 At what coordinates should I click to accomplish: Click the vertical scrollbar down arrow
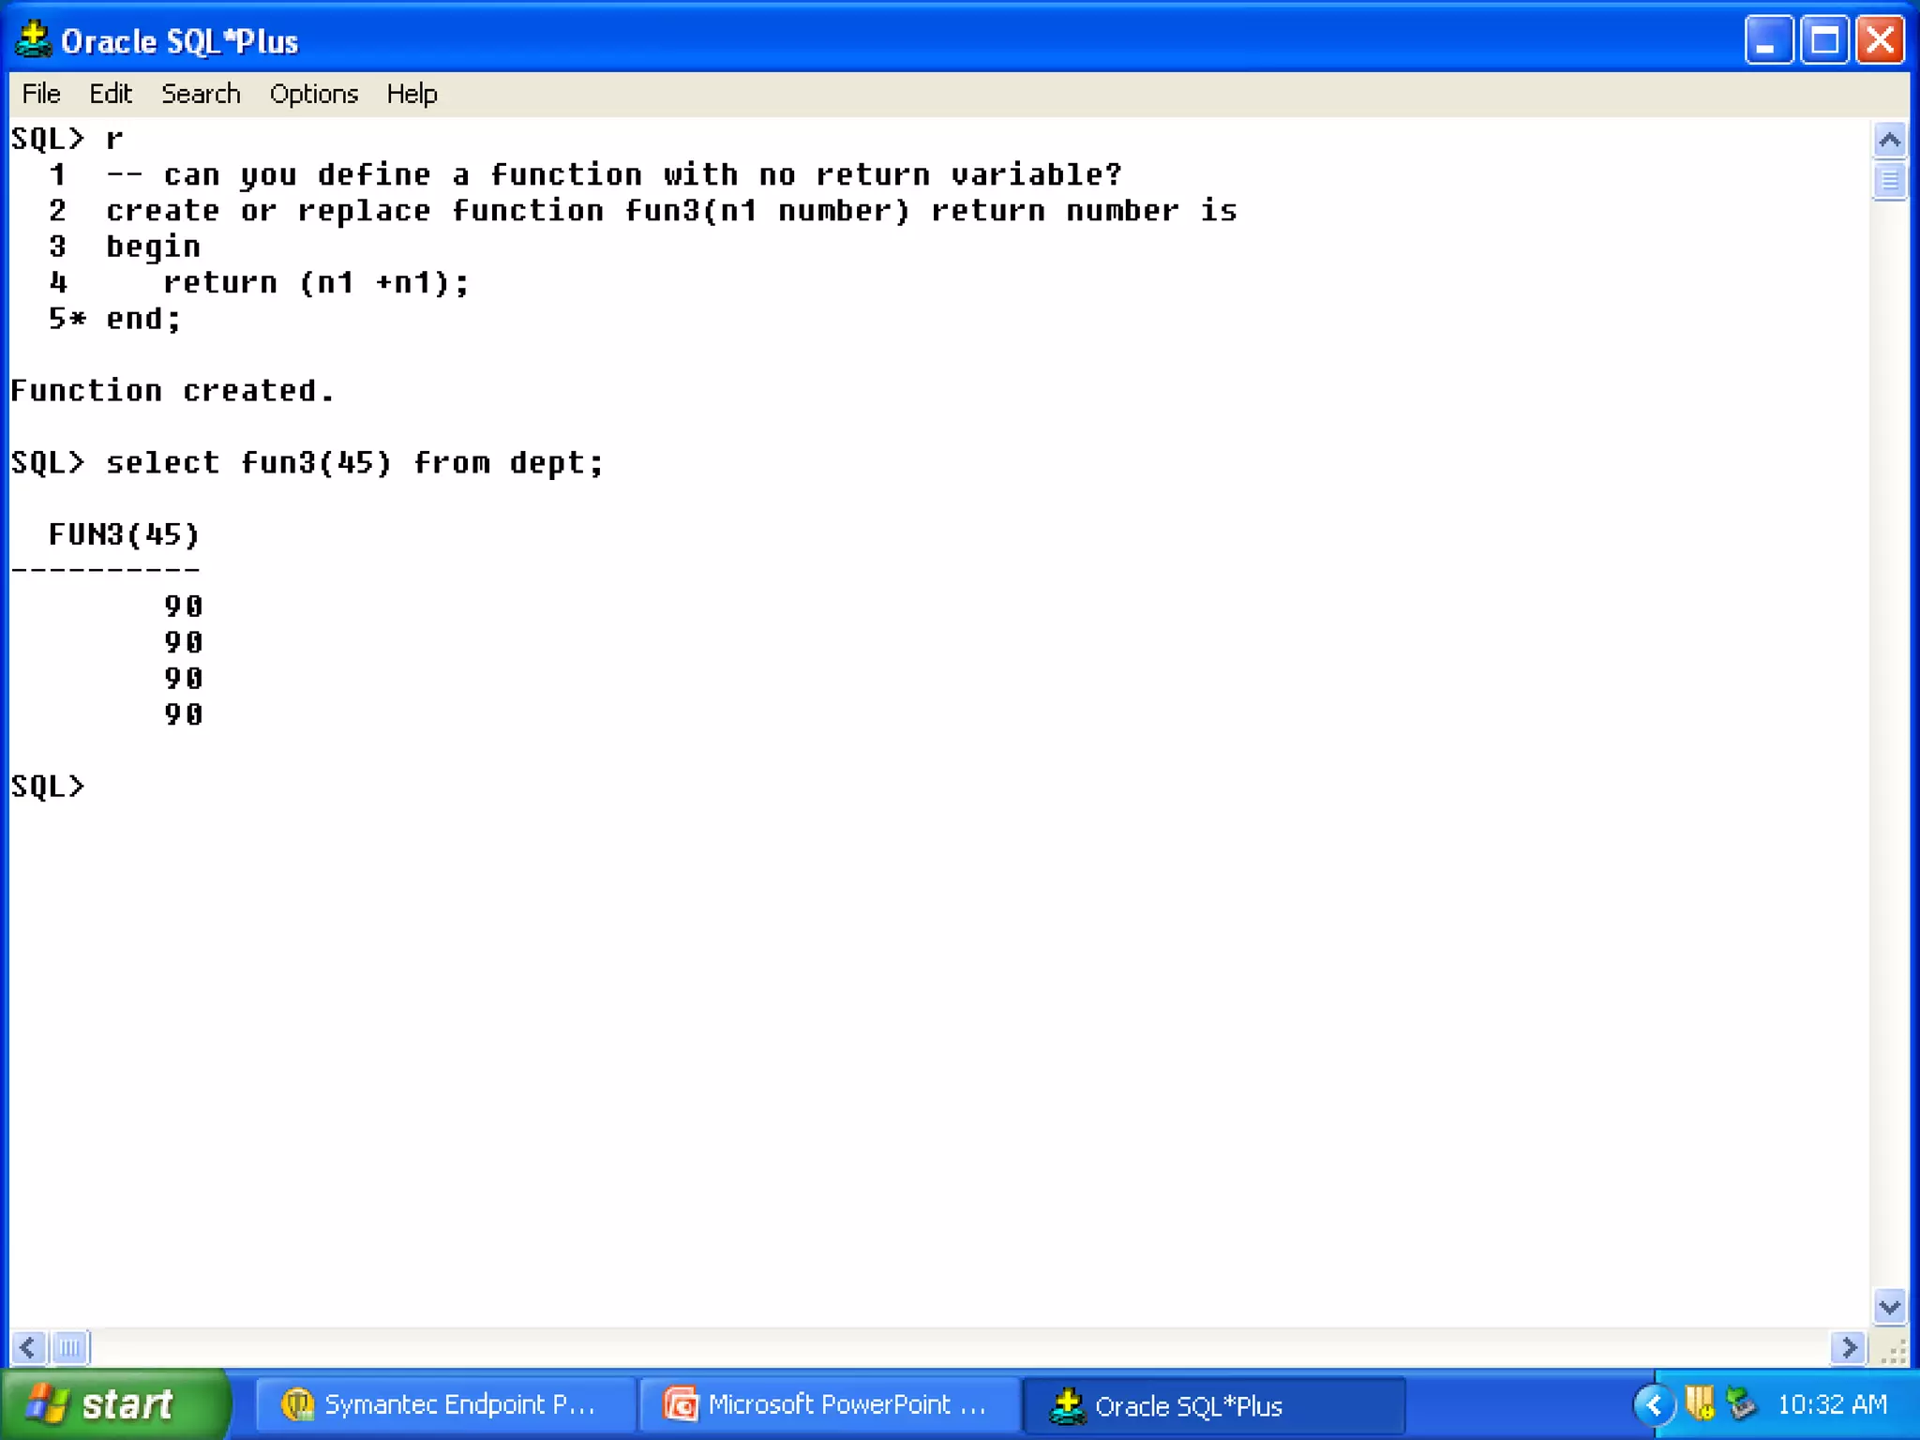pyautogui.click(x=1889, y=1306)
